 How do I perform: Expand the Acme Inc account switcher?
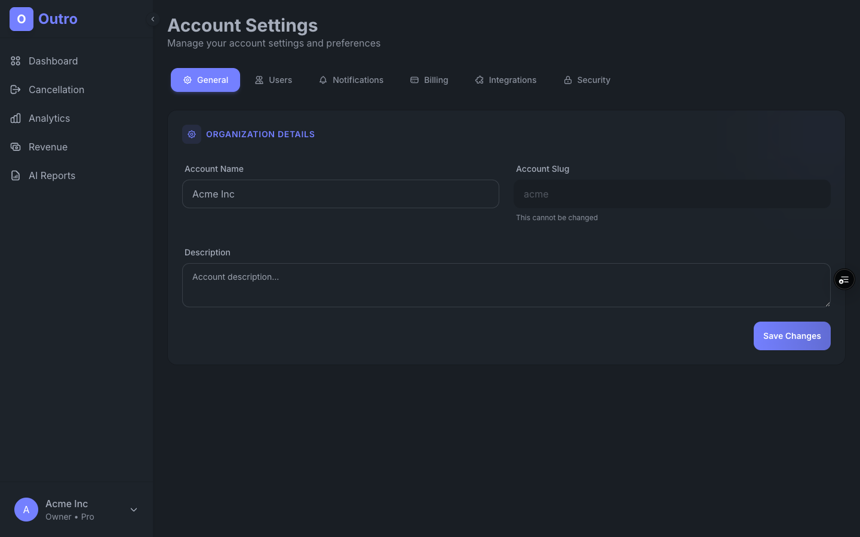134,510
